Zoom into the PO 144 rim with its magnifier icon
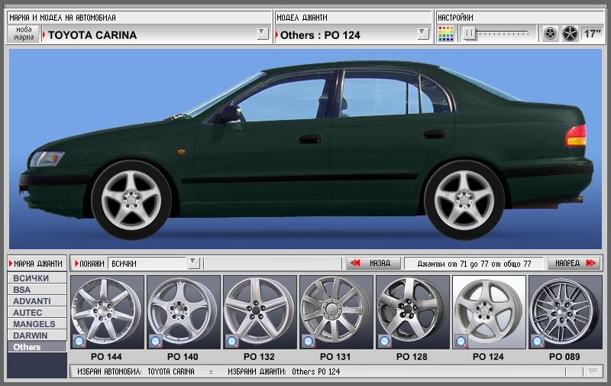611x386 pixels. tap(79, 342)
